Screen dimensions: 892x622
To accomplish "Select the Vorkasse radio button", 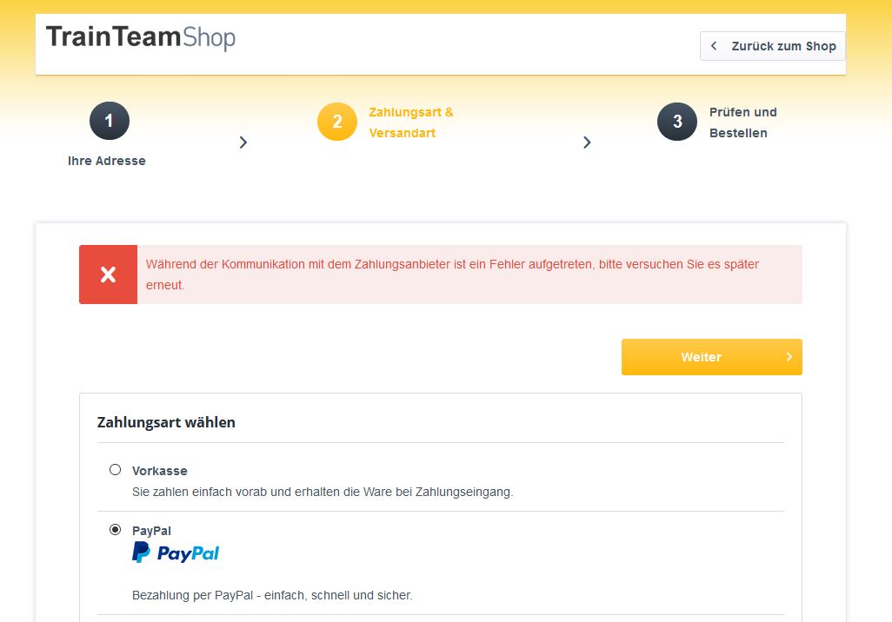I will (x=115, y=470).
